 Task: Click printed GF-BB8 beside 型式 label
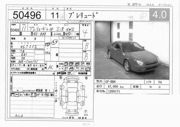(110, 82)
